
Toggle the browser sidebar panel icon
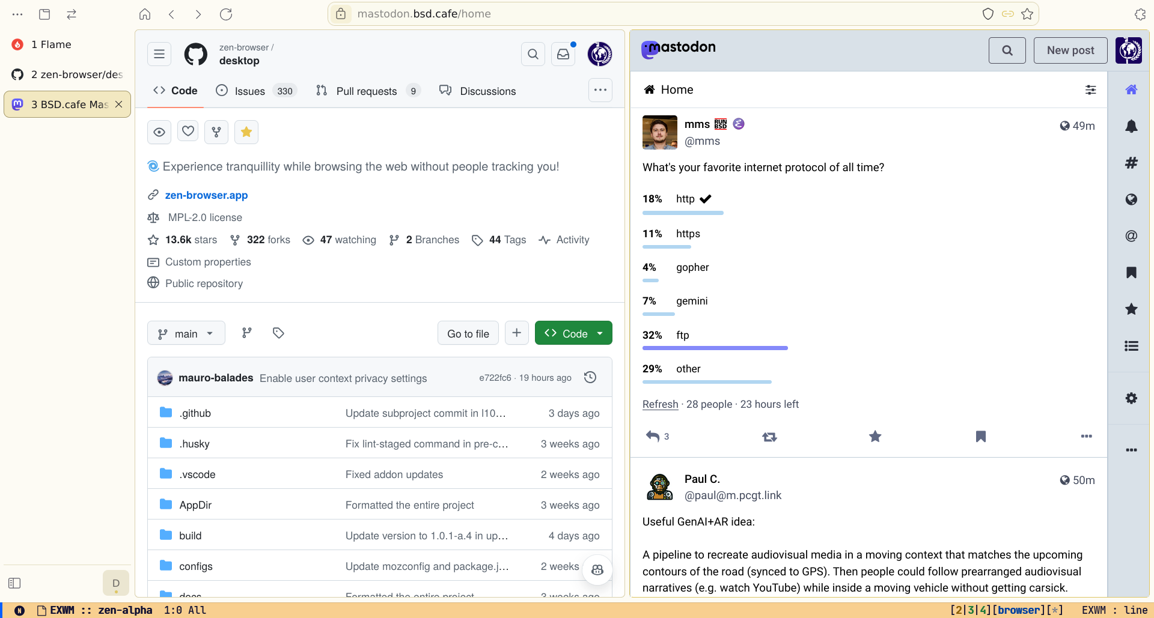pos(15,583)
